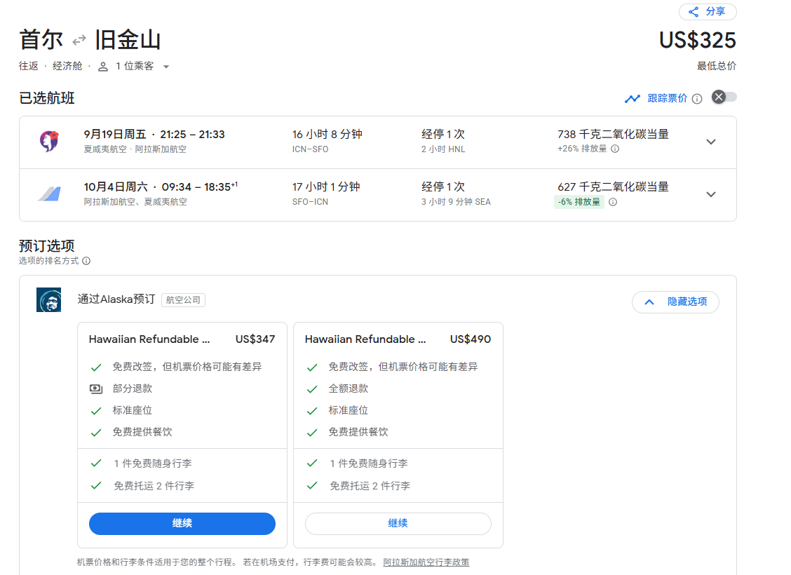Expand the October 4 return flight details
This screenshot has width=791, height=575.
point(710,194)
